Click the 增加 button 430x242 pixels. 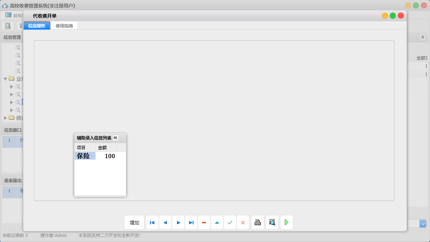pyautogui.click(x=134, y=222)
